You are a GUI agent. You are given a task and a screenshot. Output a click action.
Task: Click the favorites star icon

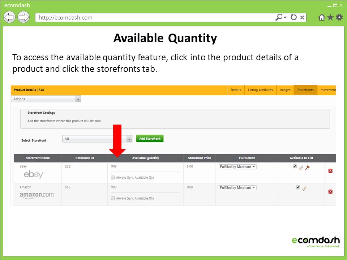point(330,17)
